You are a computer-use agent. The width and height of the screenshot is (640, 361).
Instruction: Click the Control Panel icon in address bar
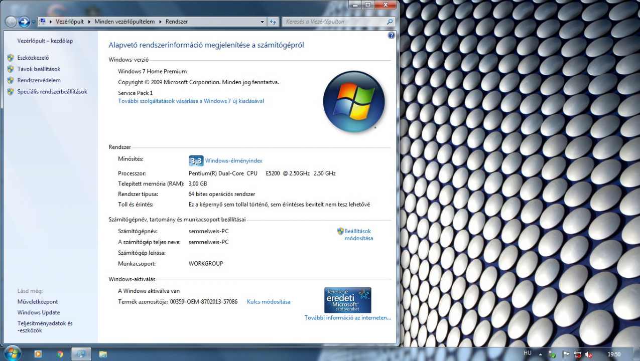(43, 22)
